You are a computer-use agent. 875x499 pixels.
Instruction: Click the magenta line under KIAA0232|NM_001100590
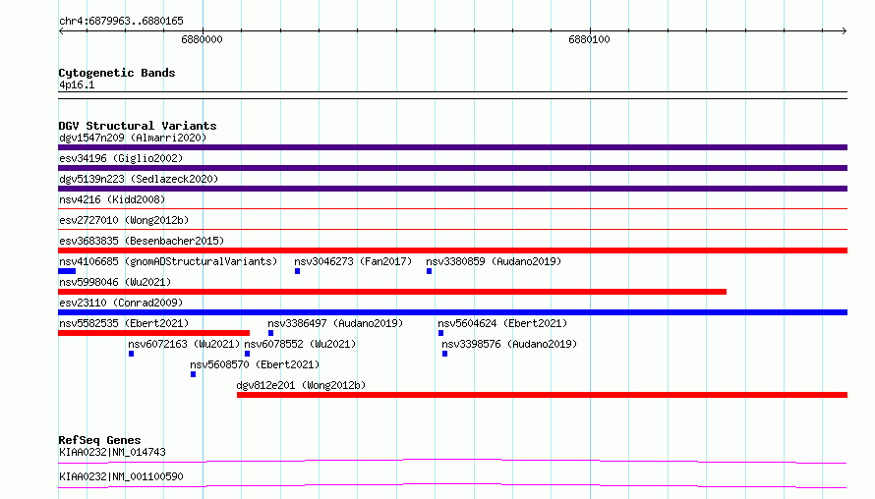(452, 485)
